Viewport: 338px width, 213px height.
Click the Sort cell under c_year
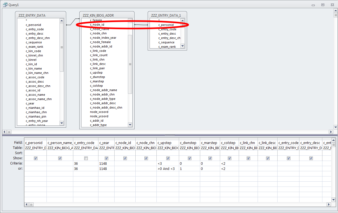(x=106, y=153)
